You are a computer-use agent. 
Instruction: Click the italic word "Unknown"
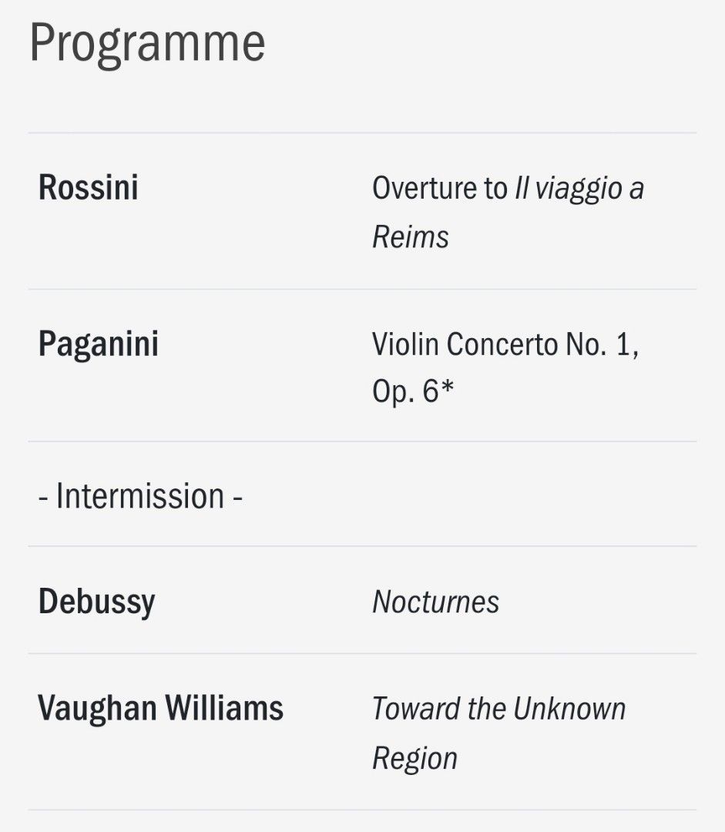[x=569, y=708]
